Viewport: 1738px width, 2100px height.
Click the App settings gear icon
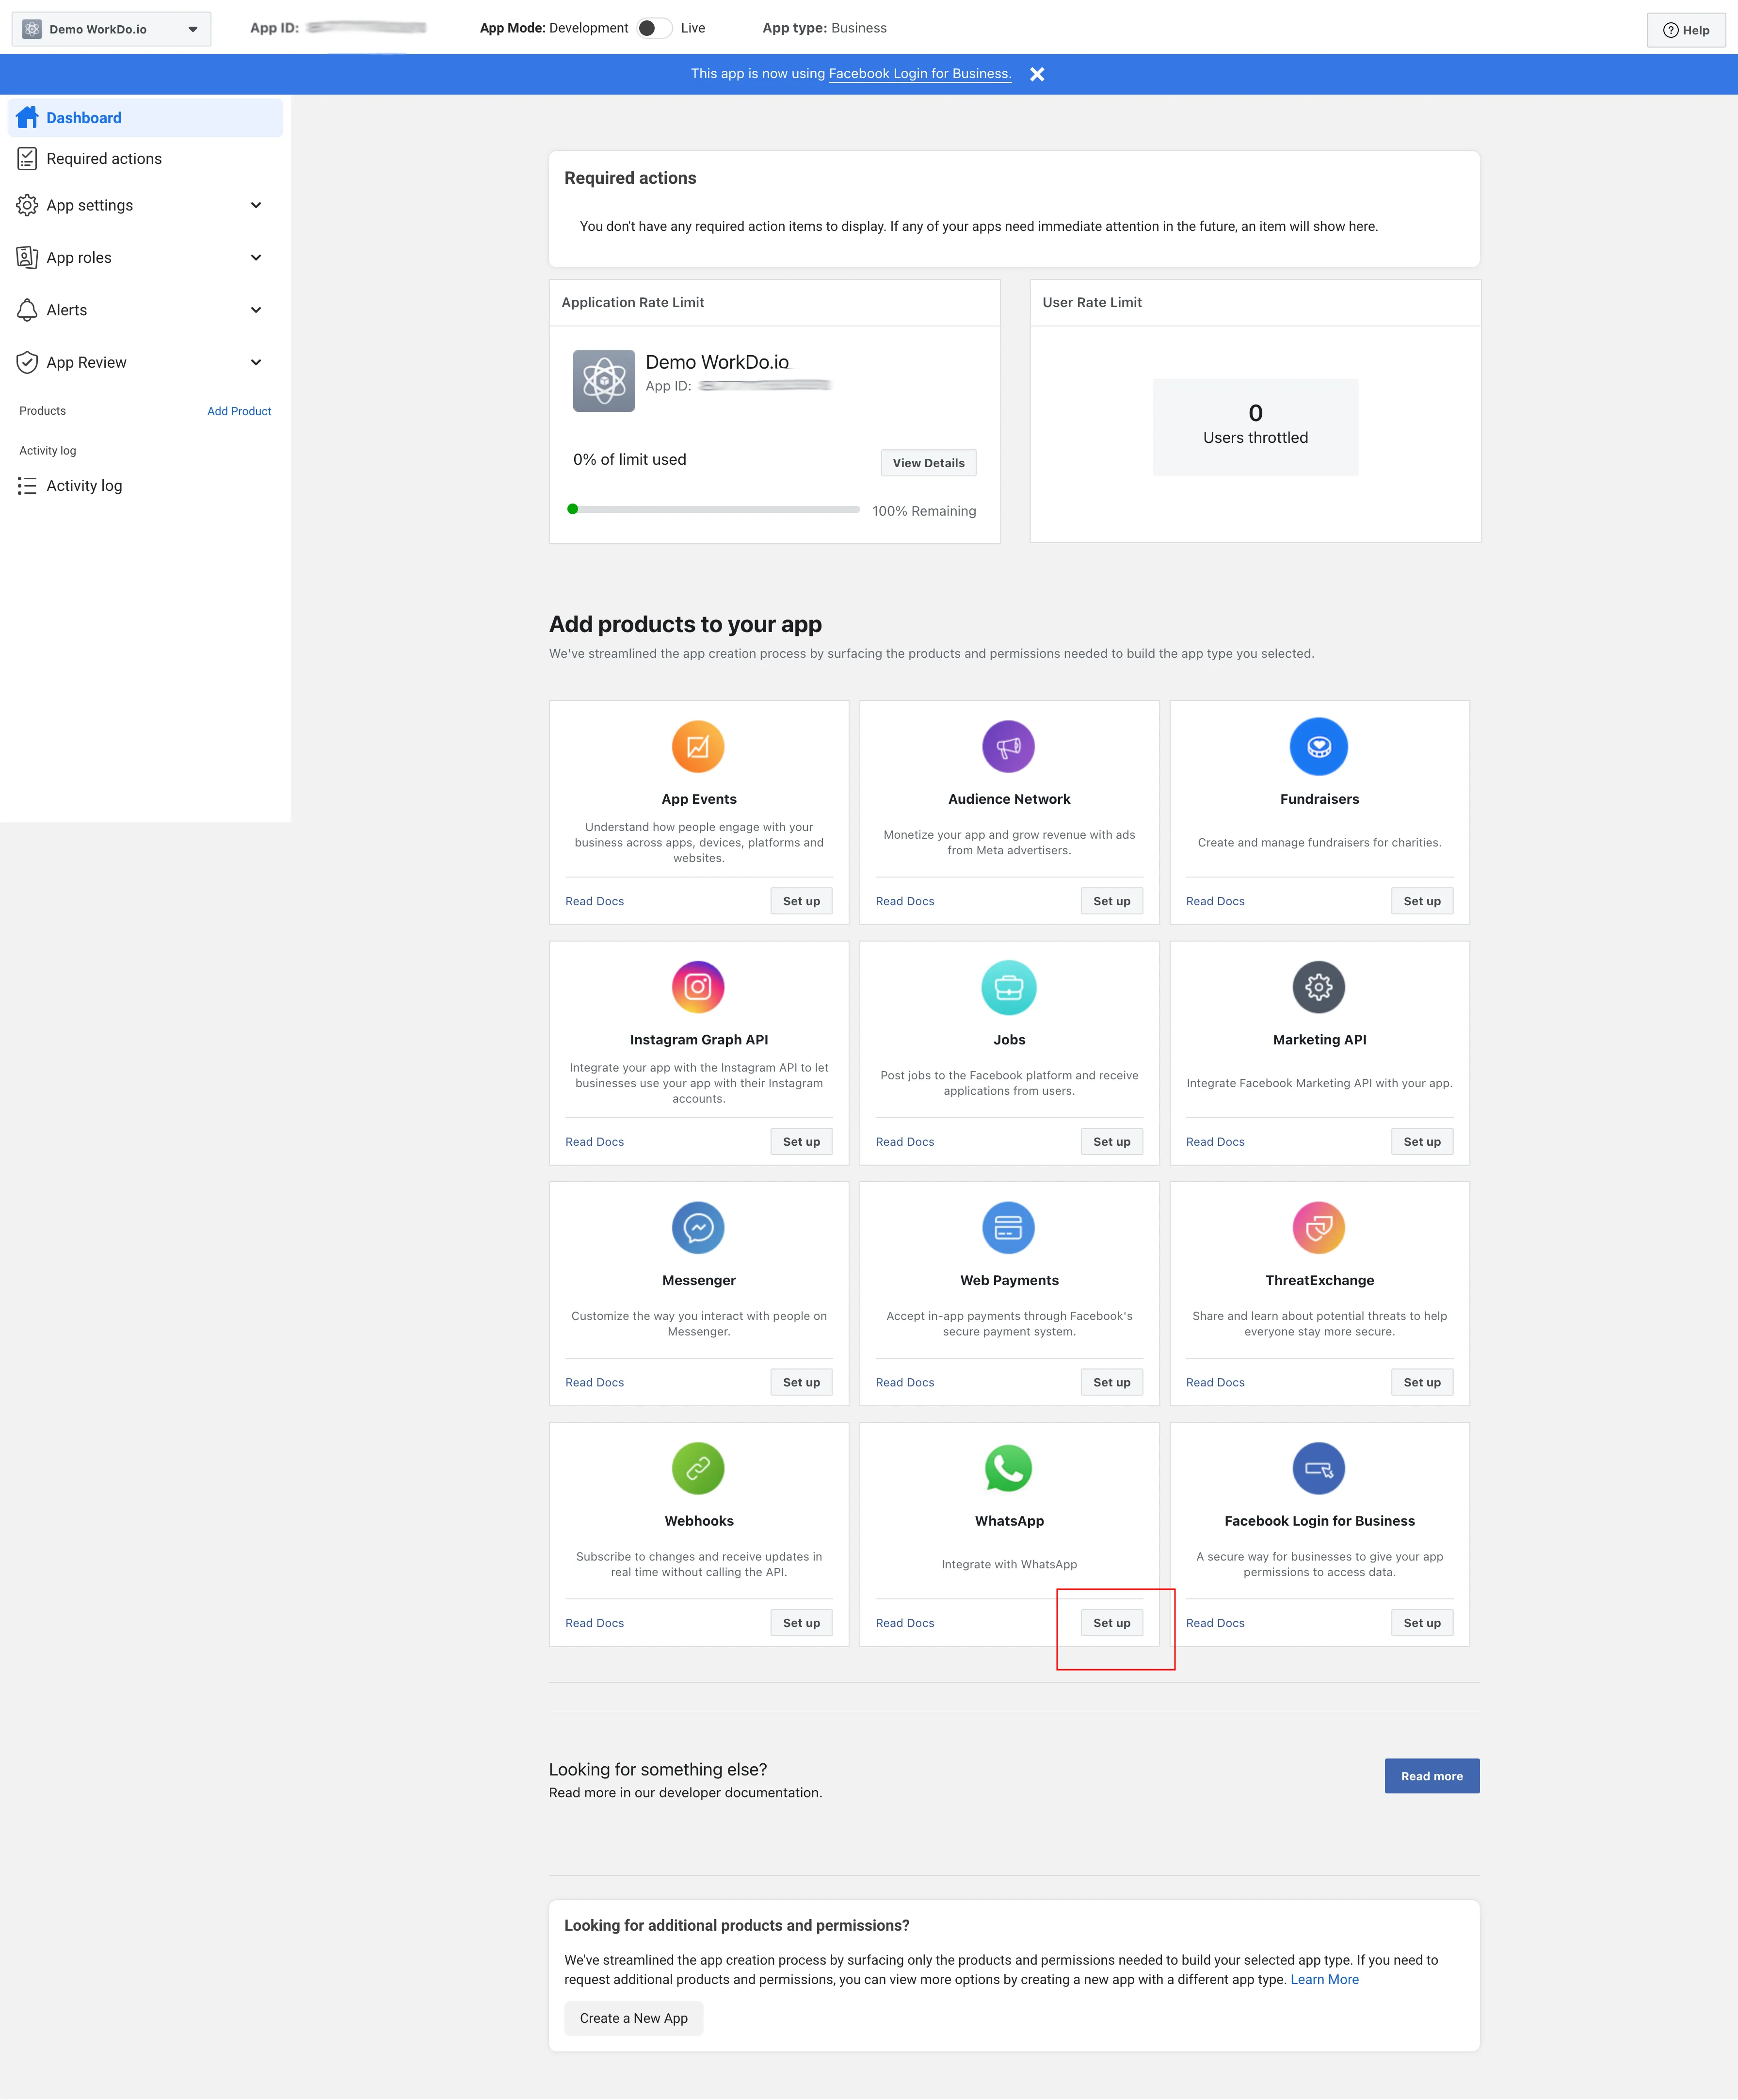click(27, 205)
